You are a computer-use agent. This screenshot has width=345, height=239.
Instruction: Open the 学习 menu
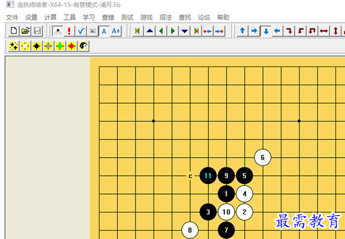89,18
